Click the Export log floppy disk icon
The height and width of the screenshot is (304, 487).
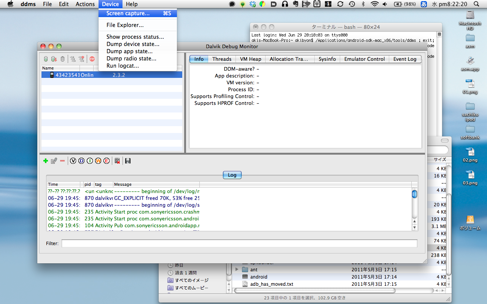128,161
